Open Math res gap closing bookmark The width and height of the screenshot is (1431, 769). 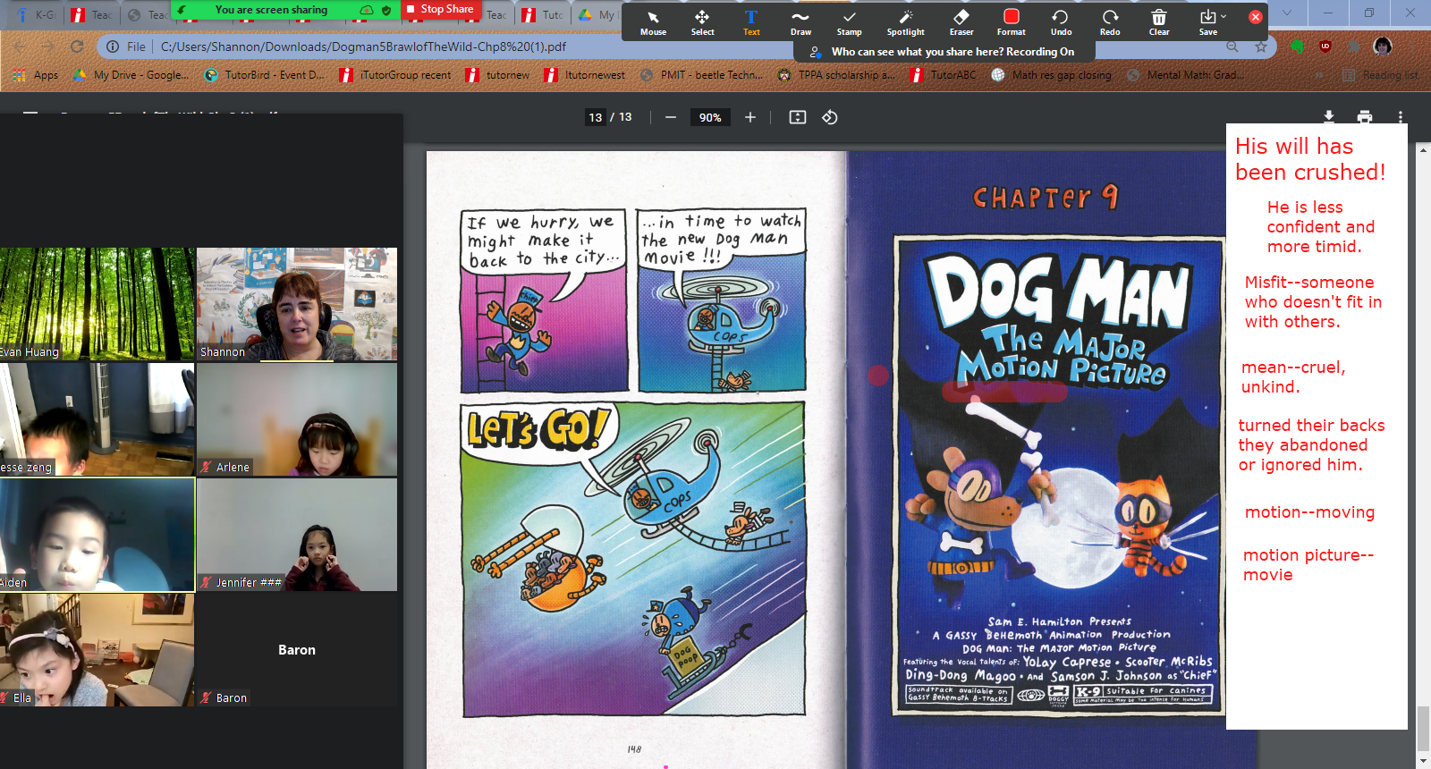1052,75
